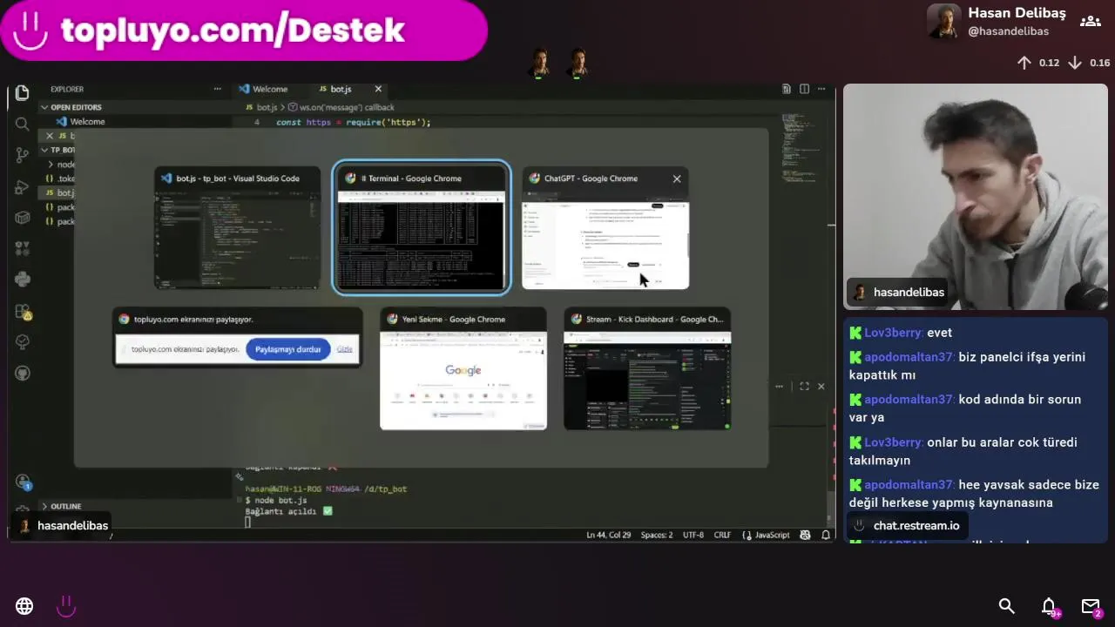Open Source Control in VS Code activity bar

[23, 155]
